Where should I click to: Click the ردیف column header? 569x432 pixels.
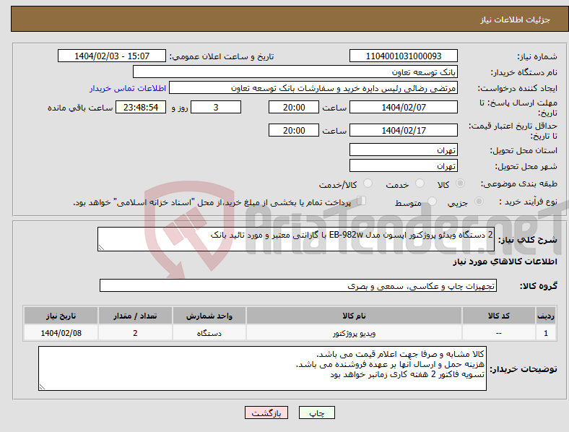(546, 316)
